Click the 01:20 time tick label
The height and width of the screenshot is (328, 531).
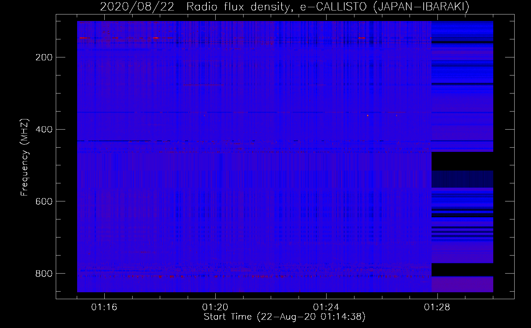pos(215,307)
